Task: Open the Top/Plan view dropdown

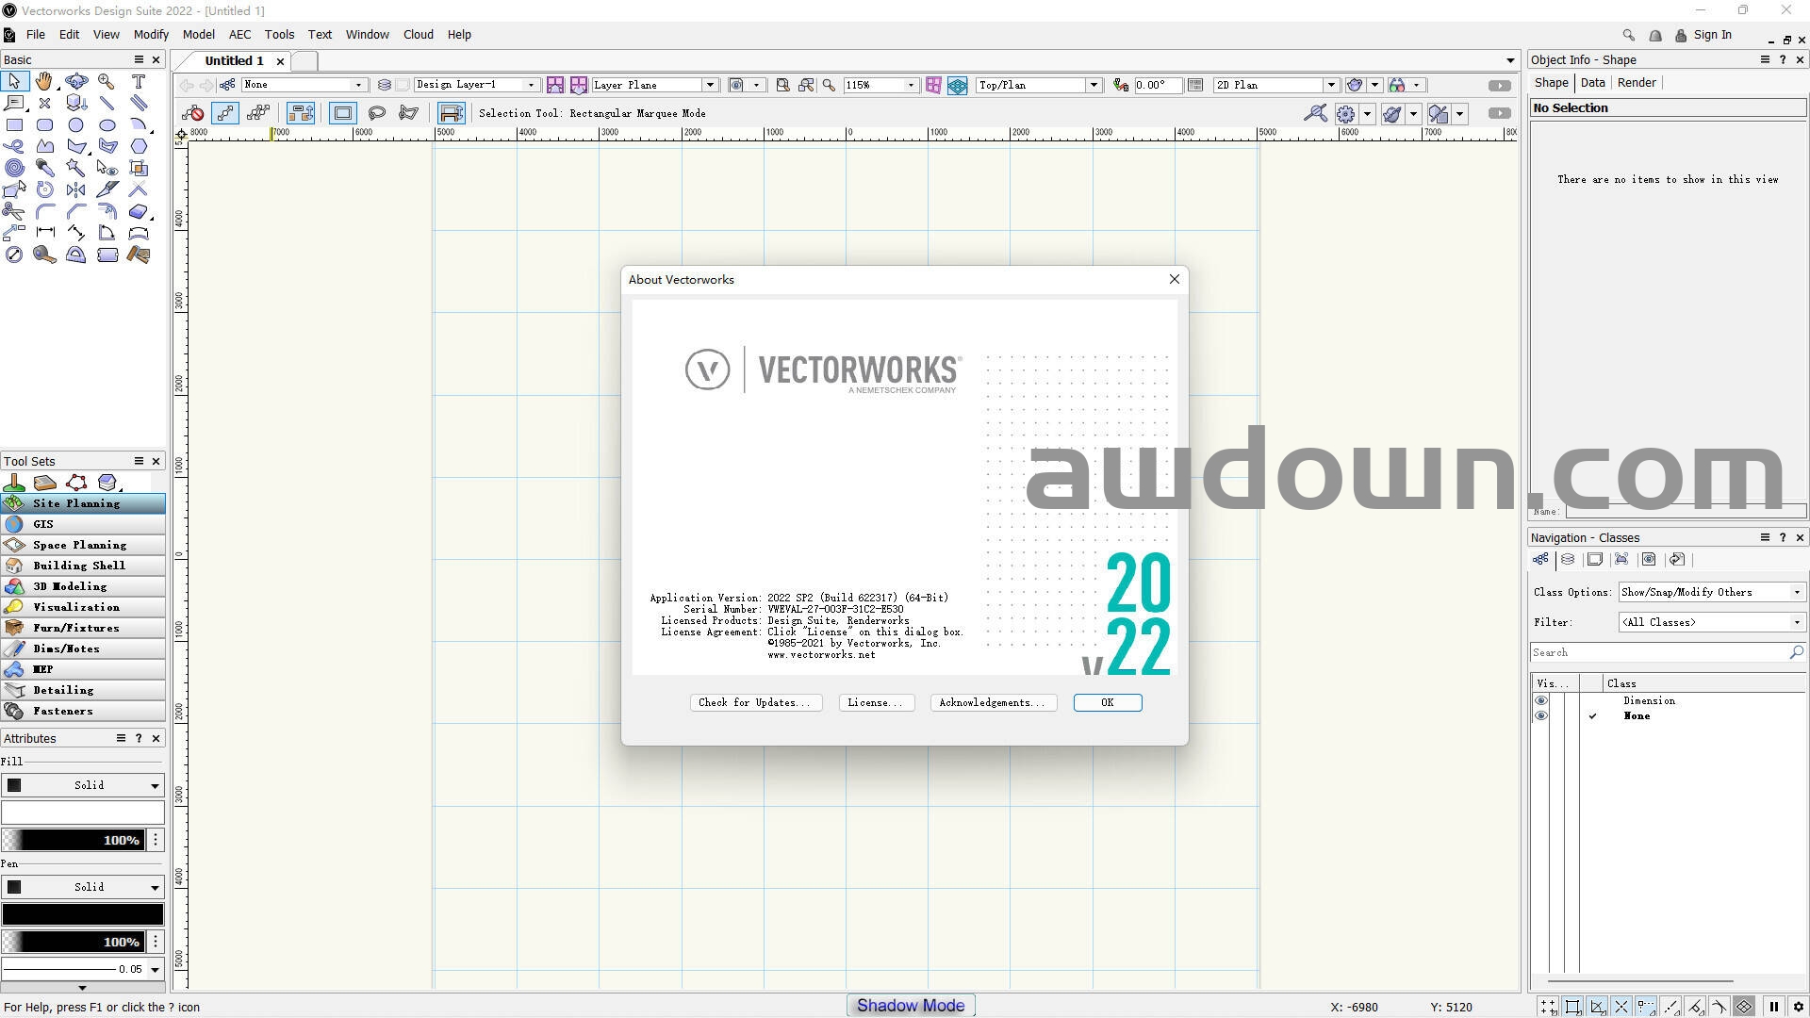Action: point(1094,85)
